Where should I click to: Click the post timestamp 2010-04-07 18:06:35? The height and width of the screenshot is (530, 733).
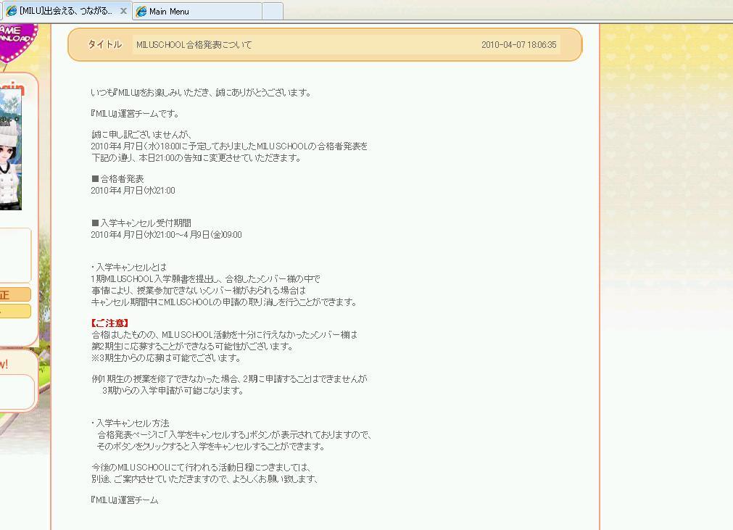pyautogui.click(x=518, y=45)
